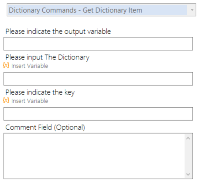Focus the key input text box

[98, 114]
